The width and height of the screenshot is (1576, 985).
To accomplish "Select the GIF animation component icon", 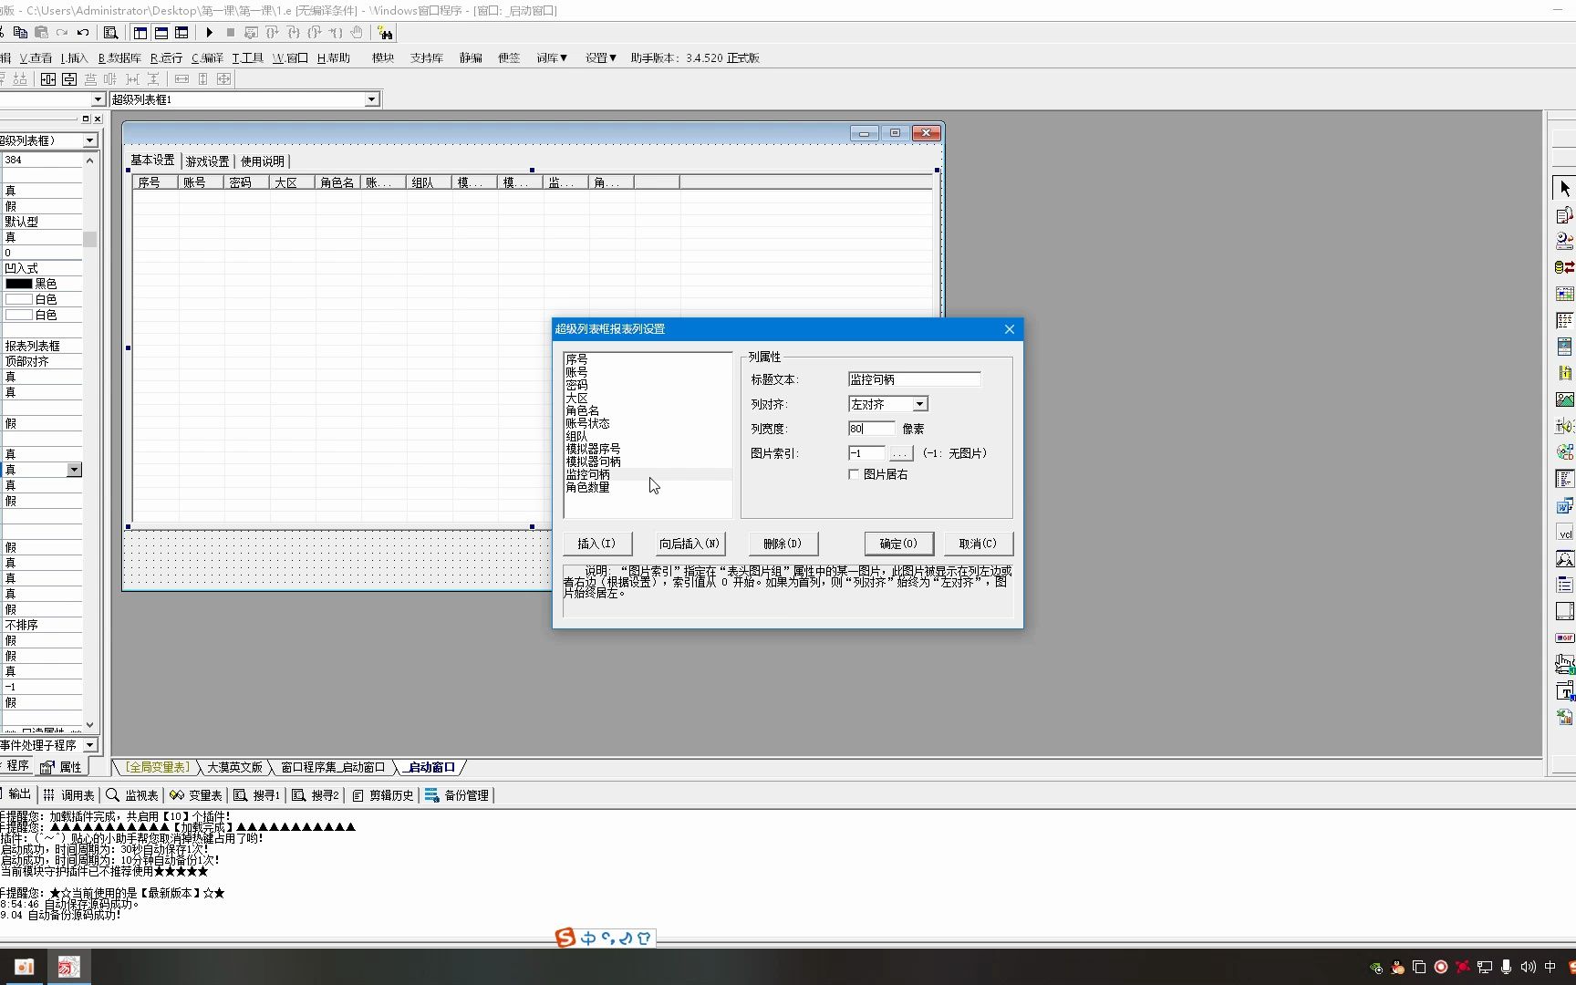I will [1564, 638].
